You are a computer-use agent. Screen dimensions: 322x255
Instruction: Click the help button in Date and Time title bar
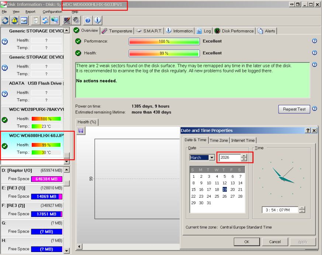point(308,130)
